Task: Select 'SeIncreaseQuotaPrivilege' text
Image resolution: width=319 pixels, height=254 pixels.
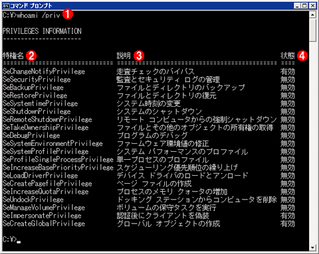Action: point(46,191)
